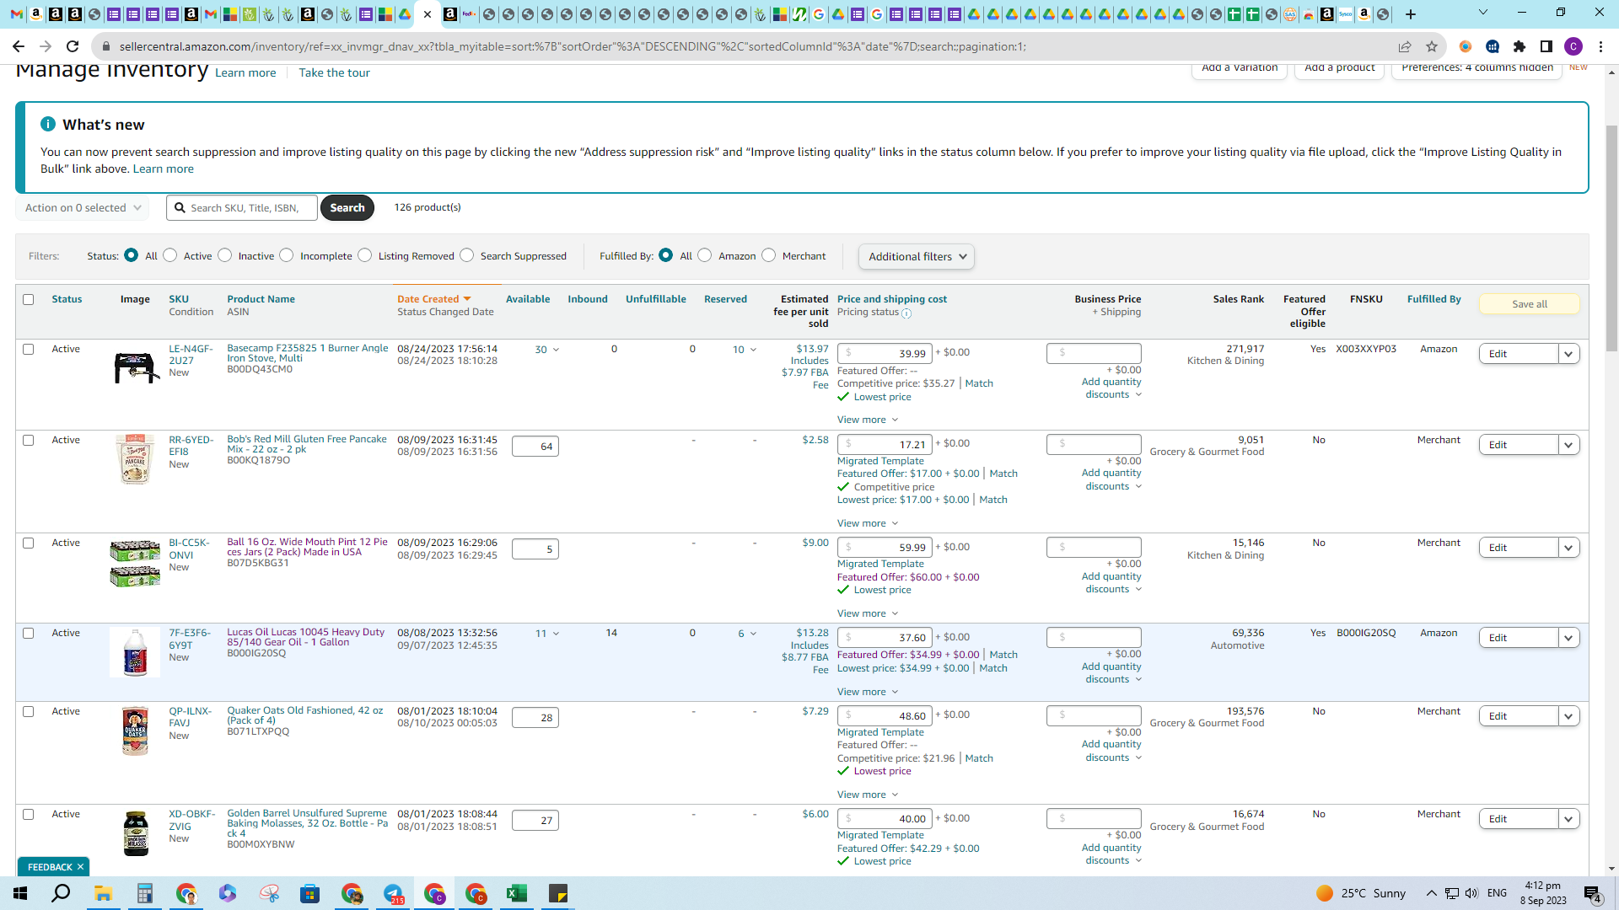This screenshot has width=1619, height=910.
Task: Click the yellow Save all button
Action: point(1529,304)
